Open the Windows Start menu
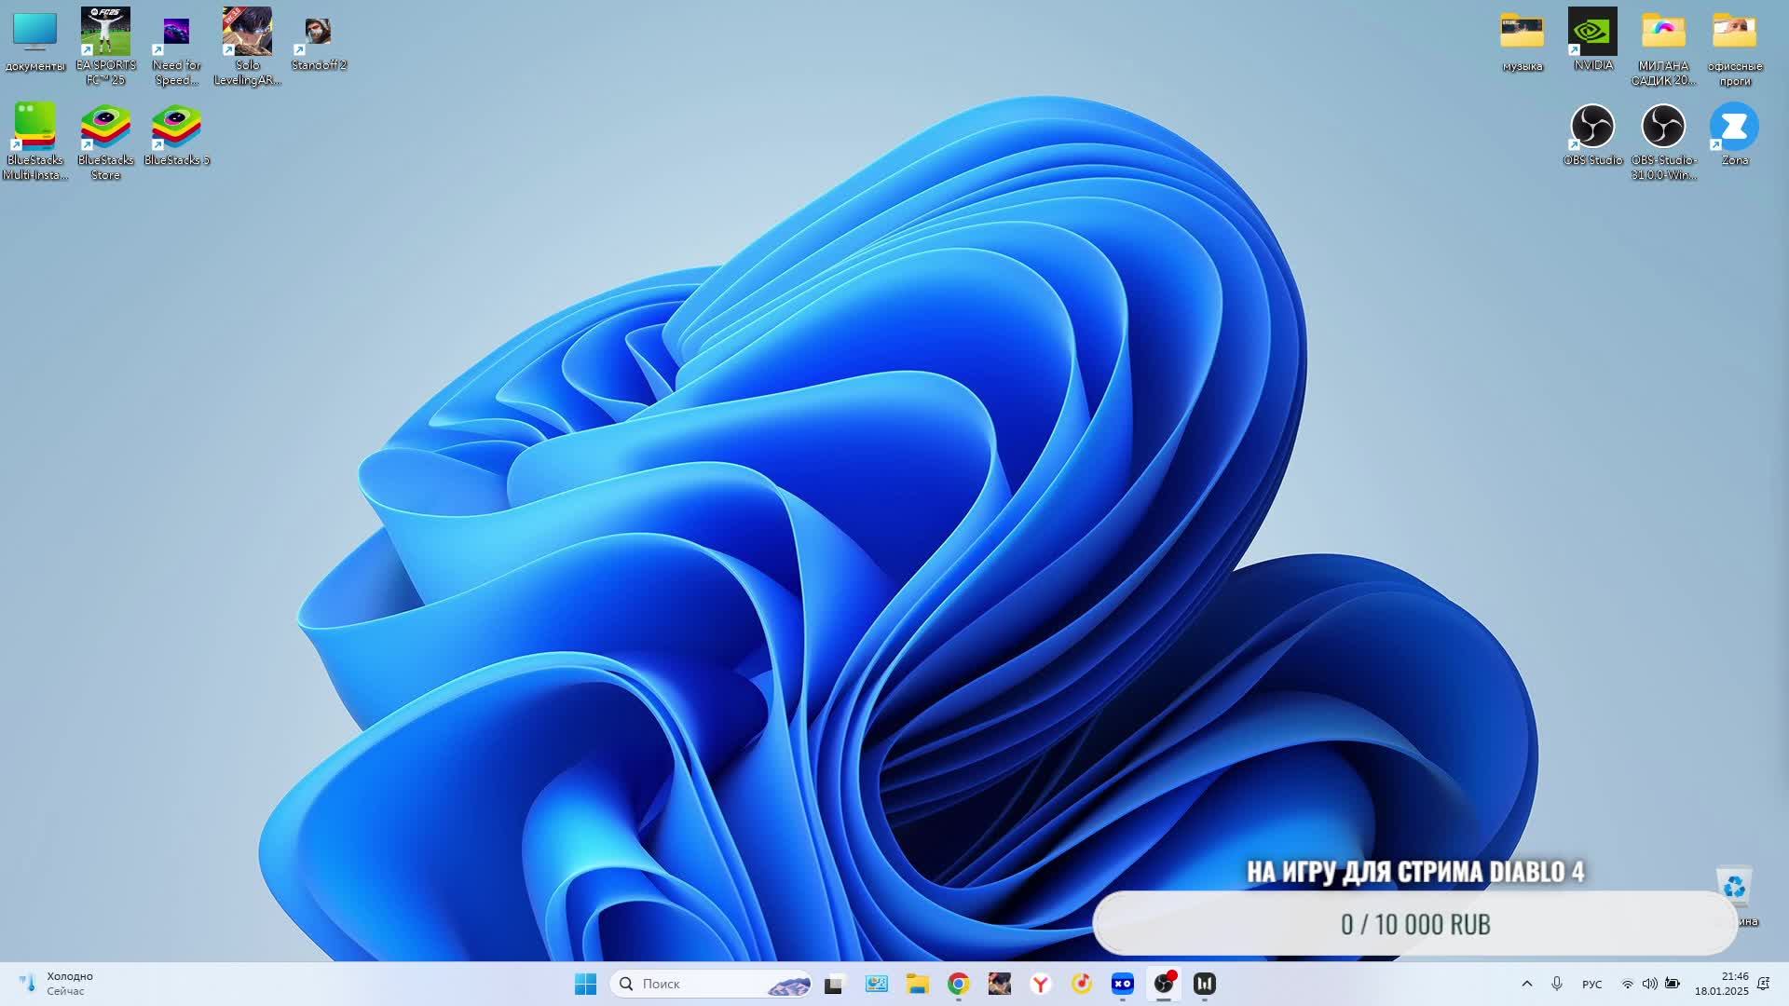 coord(585,984)
